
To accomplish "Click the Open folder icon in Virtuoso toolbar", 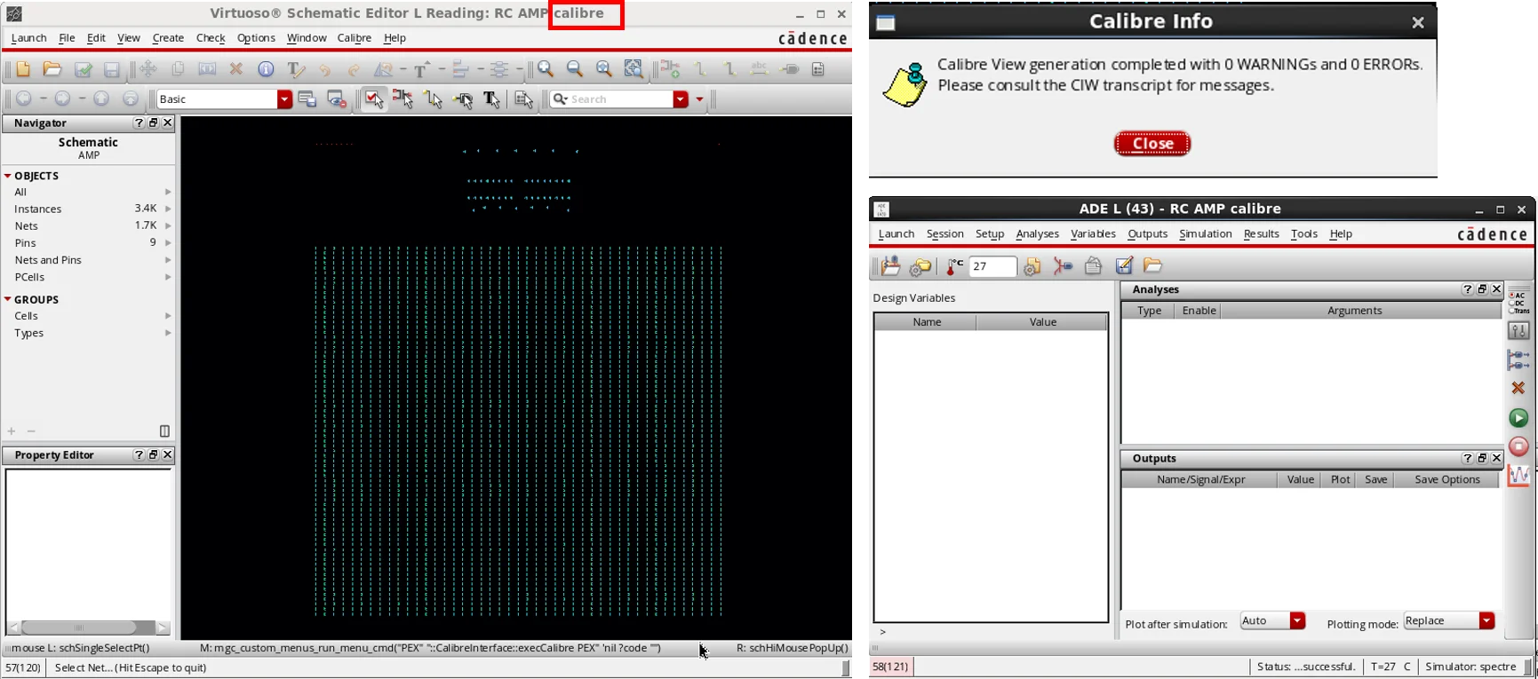I will (x=52, y=69).
